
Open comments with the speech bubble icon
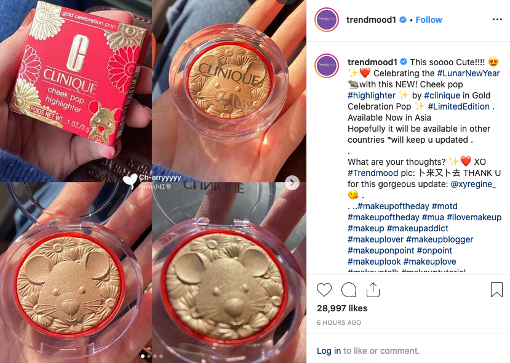349,290
